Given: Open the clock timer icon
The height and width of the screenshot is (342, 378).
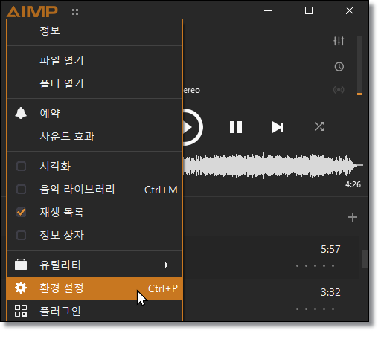Looking at the screenshot, I should (x=339, y=67).
